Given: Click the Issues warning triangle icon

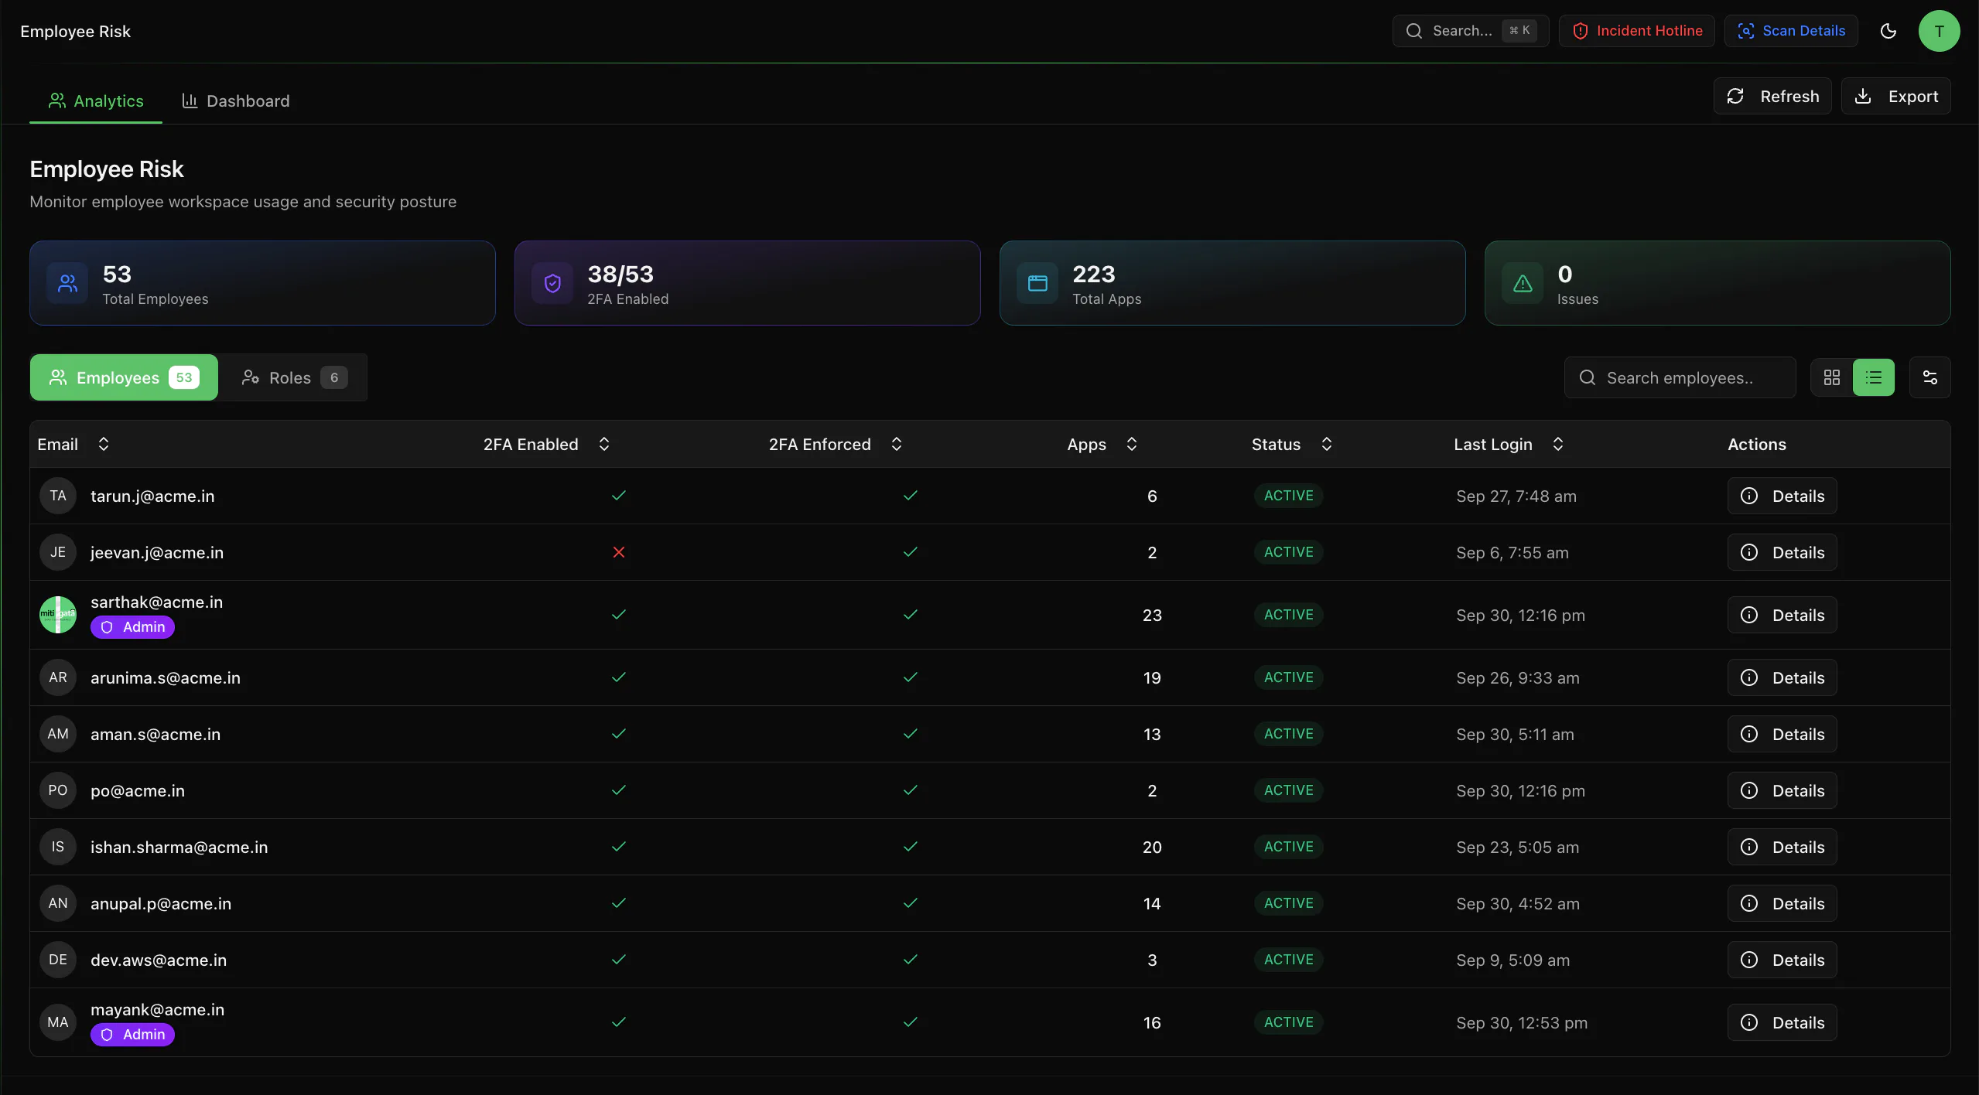Looking at the screenshot, I should pyautogui.click(x=1523, y=283).
